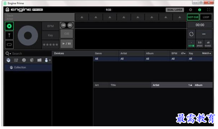Click the main waveform display area
The image size is (218, 129).
coord(130,39)
